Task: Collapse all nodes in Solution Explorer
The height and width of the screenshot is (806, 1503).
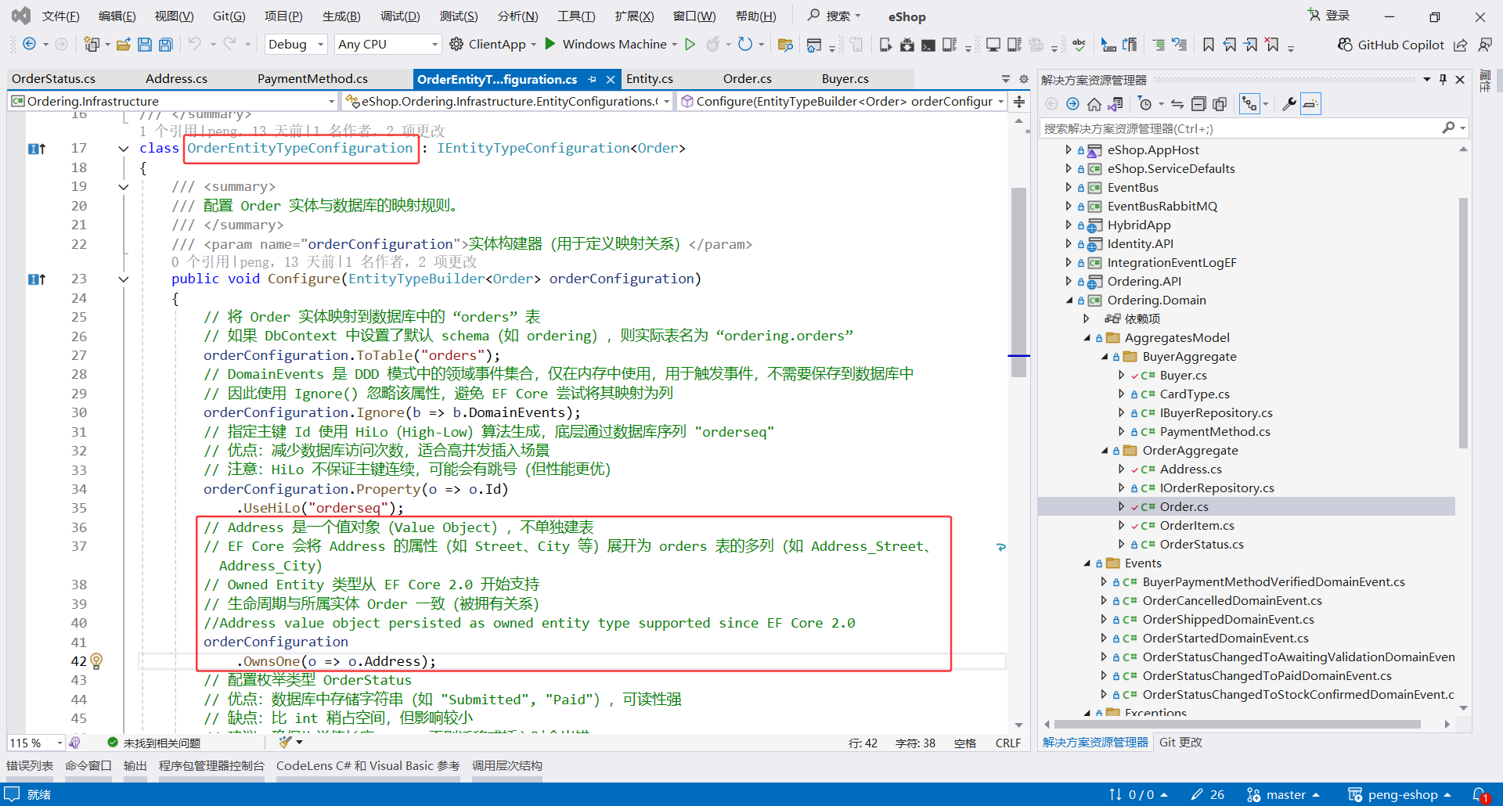Action: tap(1198, 103)
